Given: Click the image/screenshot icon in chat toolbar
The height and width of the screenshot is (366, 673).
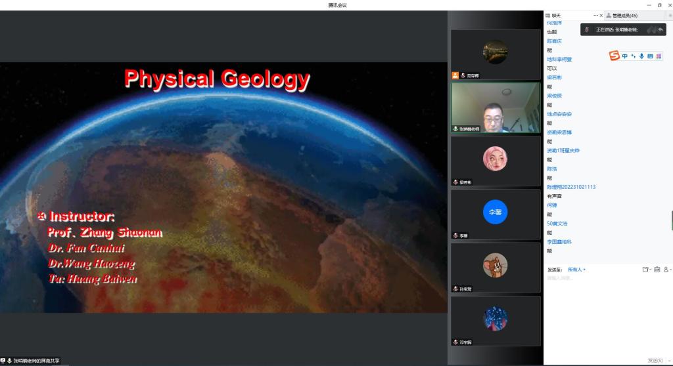Looking at the screenshot, I should tap(657, 270).
